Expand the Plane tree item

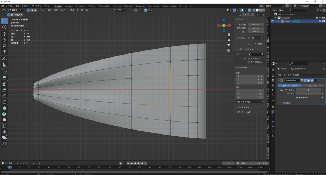pos(279,21)
